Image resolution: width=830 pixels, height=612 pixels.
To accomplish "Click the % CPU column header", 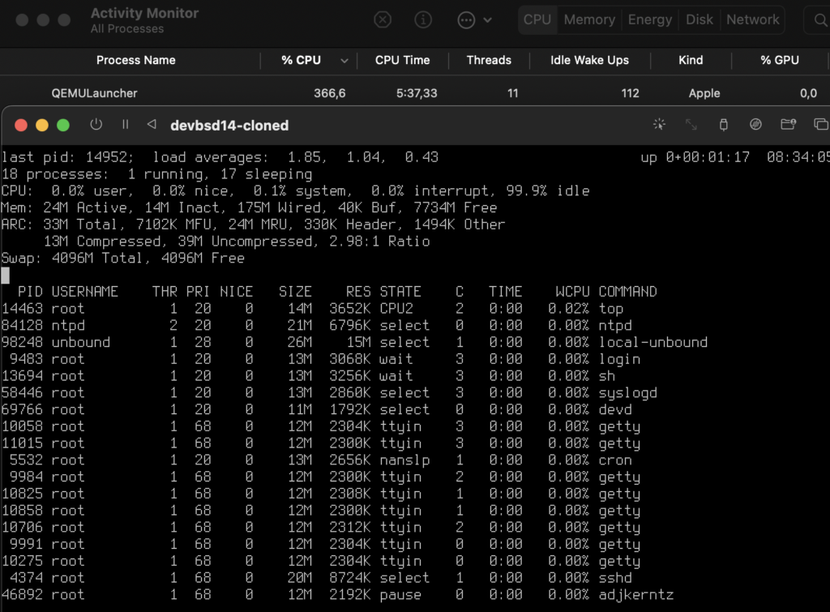I will 301,60.
